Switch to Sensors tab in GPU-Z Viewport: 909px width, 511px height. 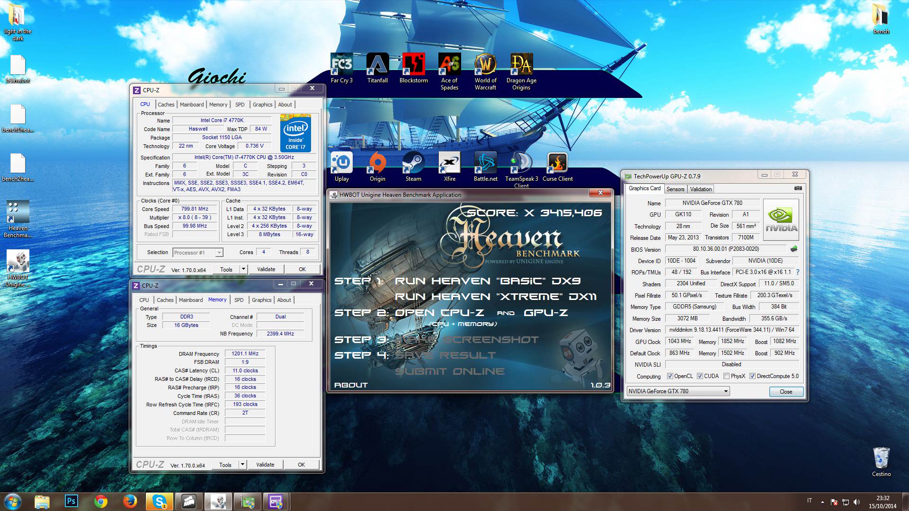click(x=675, y=189)
